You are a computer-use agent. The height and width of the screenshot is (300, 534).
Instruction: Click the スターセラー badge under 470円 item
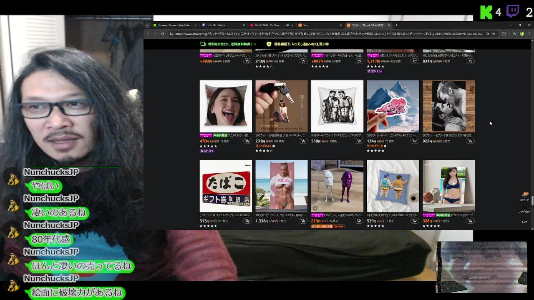pos(207,151)
